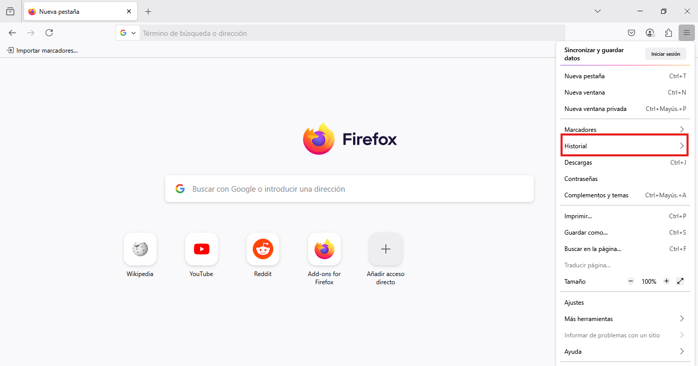Focus the address bar search field
Image resolution: width=698 pixels, height=366 pixels.
pos(353,33)
